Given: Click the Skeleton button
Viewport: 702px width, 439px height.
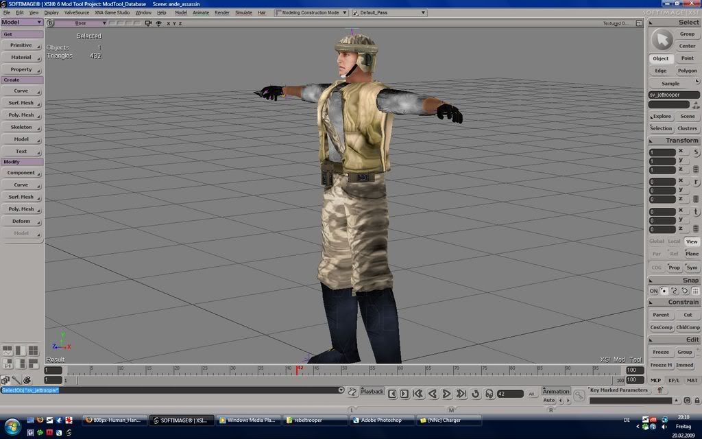Looking at the screenshot, I should point(21,127).
